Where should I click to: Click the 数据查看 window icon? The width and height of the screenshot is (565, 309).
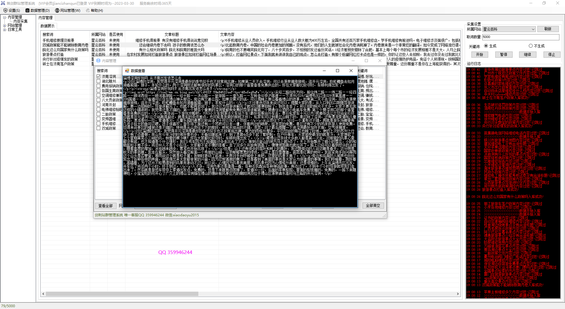click(127, 71)
